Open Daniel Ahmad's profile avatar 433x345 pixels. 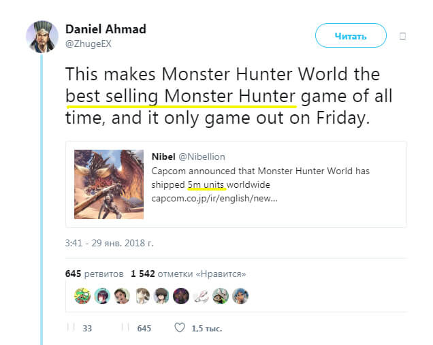click(42, 37)
